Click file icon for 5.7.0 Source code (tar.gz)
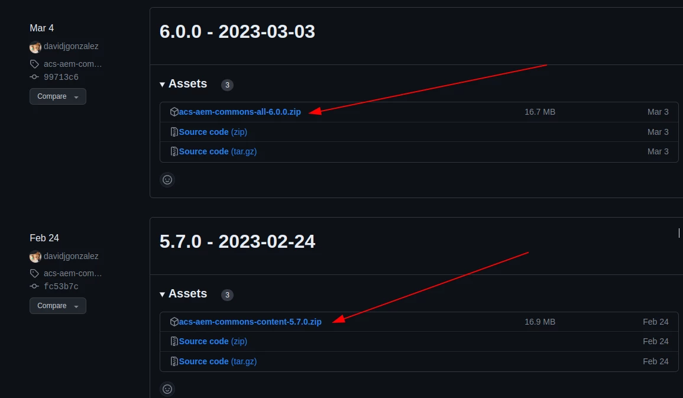This screenshot has width=683, height=398. coord(174,361)
